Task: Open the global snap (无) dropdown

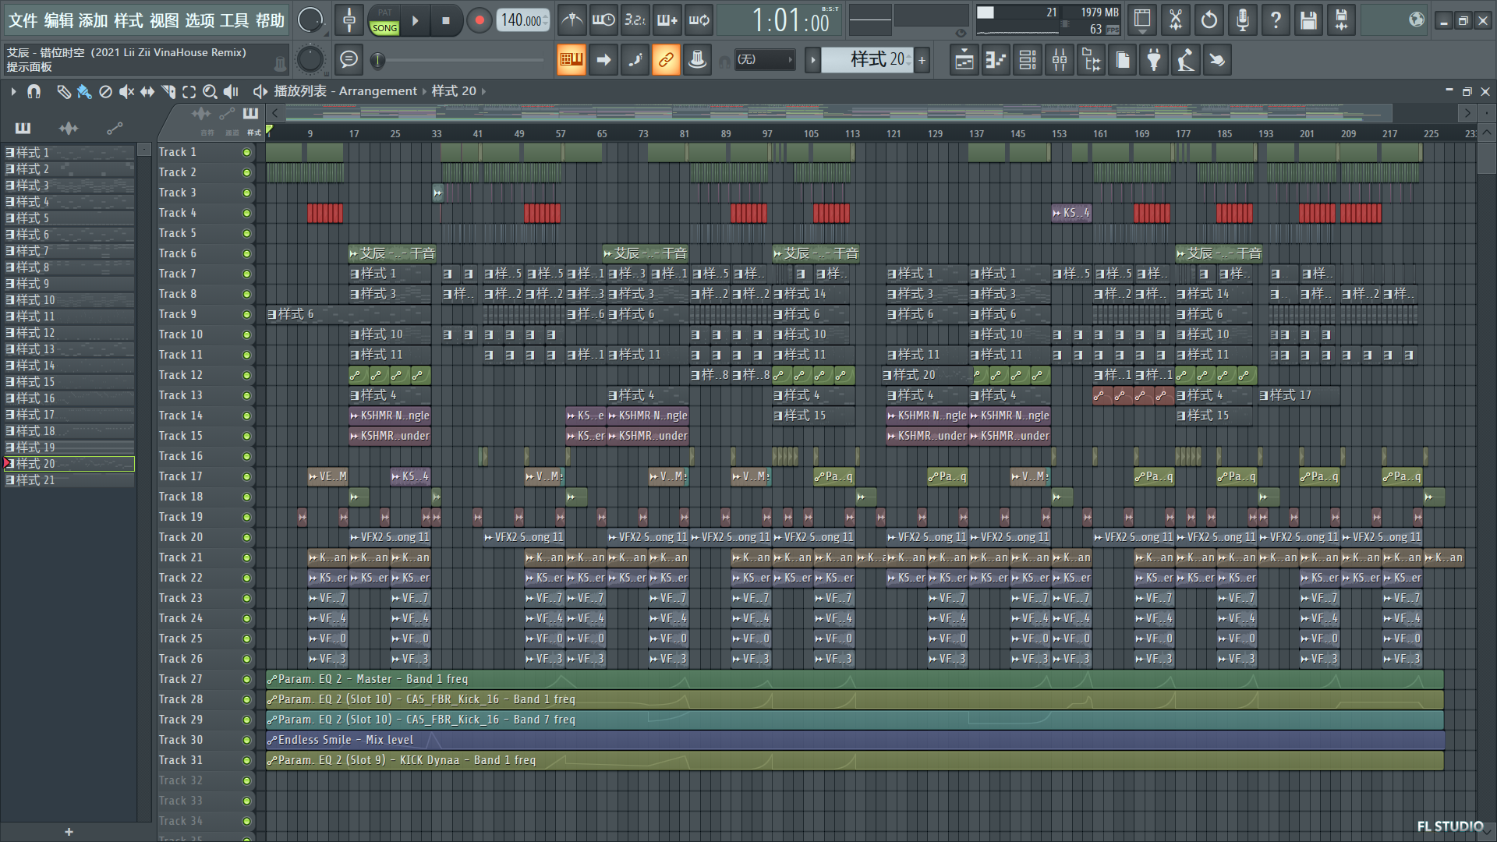Action: pos(765,59)
